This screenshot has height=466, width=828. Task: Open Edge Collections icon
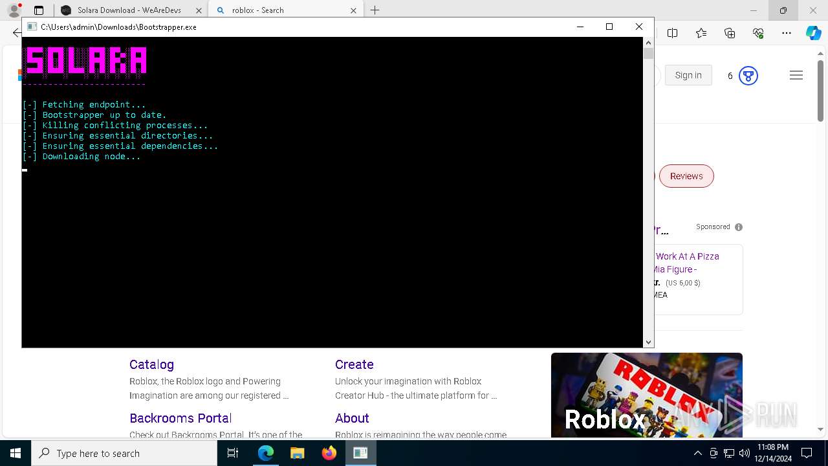pyautogui.click(x=730, y=33)
